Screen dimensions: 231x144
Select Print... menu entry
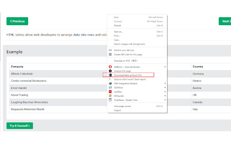coord(137,36)
